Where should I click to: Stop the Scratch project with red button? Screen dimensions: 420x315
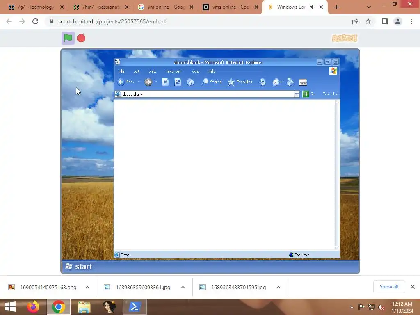(x=81, y=38)
